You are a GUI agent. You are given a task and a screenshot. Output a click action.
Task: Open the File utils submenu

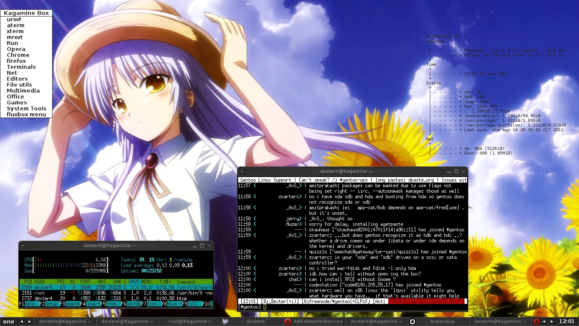pos(26,85)
